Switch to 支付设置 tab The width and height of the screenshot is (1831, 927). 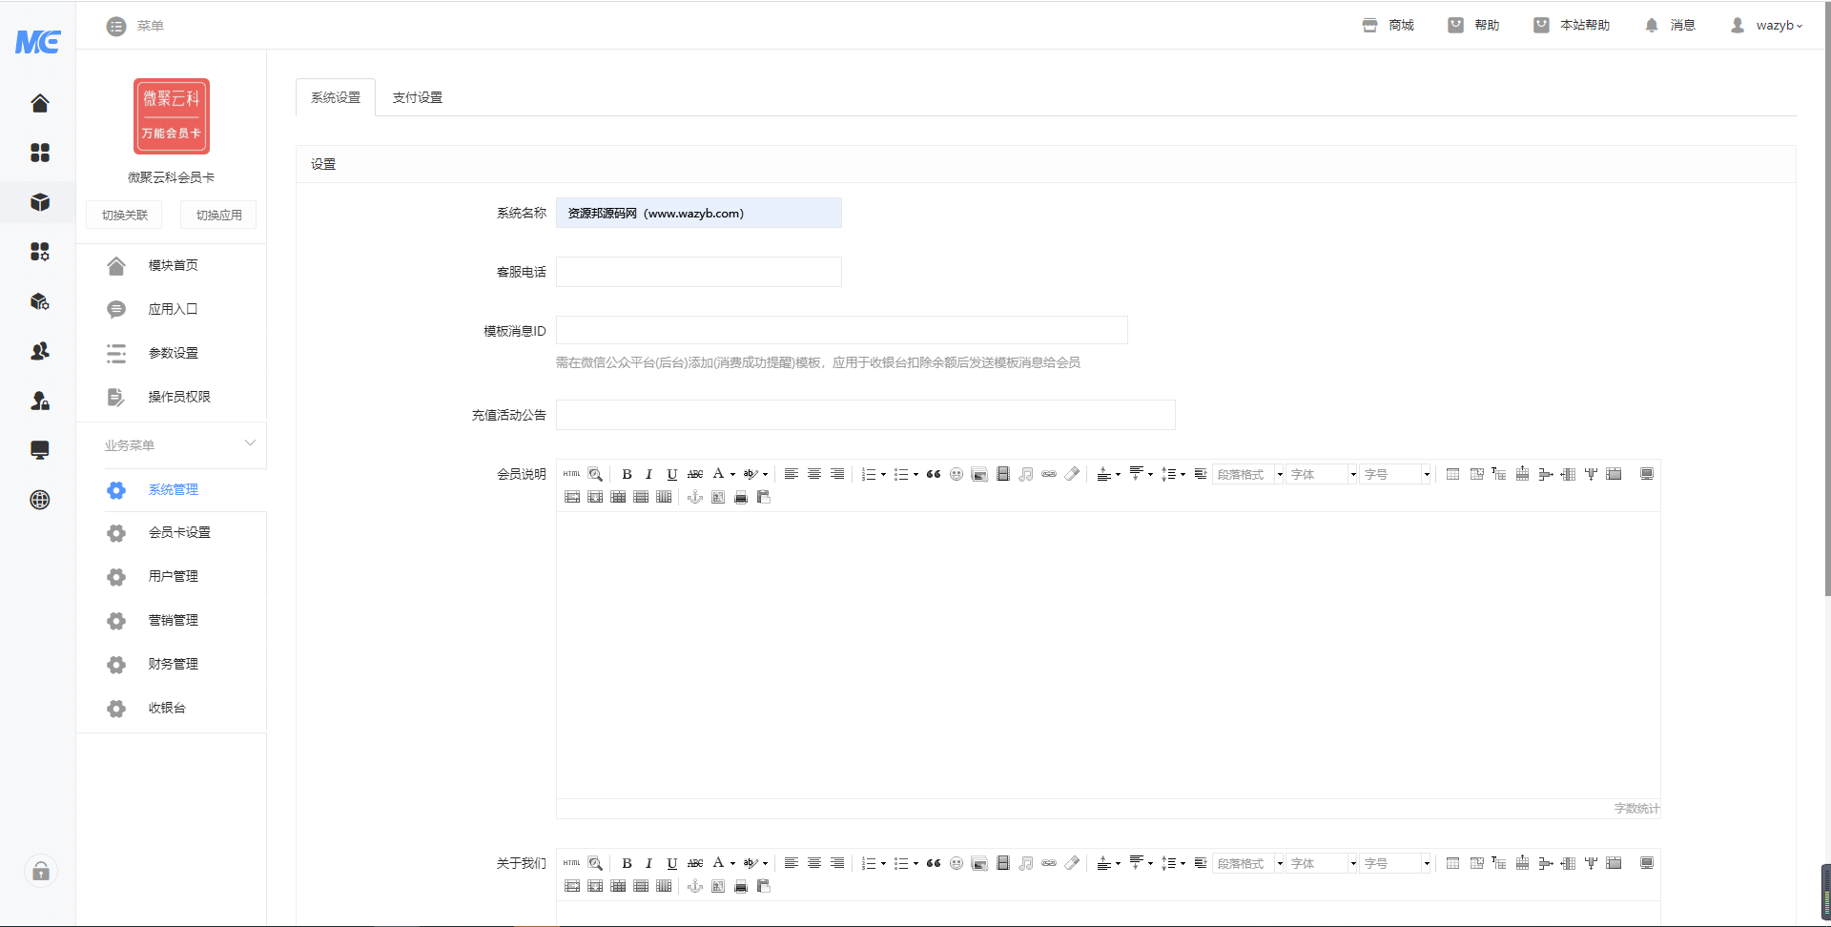click(x=418, y=97)
